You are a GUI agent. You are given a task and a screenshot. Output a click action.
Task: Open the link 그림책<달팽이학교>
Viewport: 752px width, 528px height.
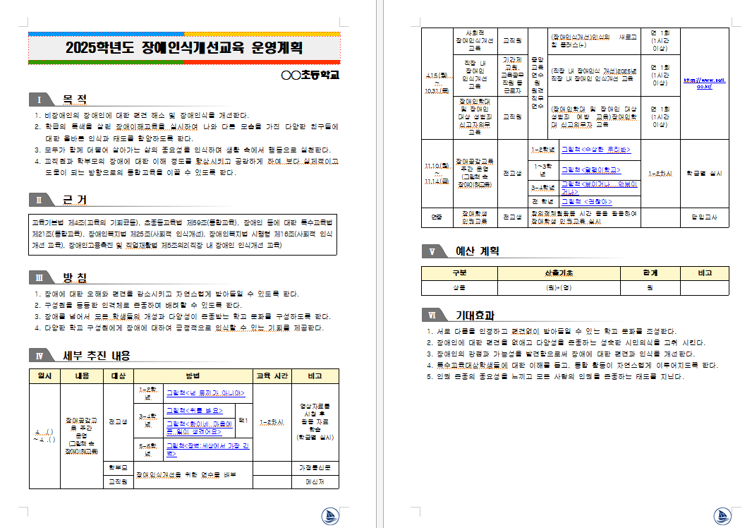click(x=591, y=170)
